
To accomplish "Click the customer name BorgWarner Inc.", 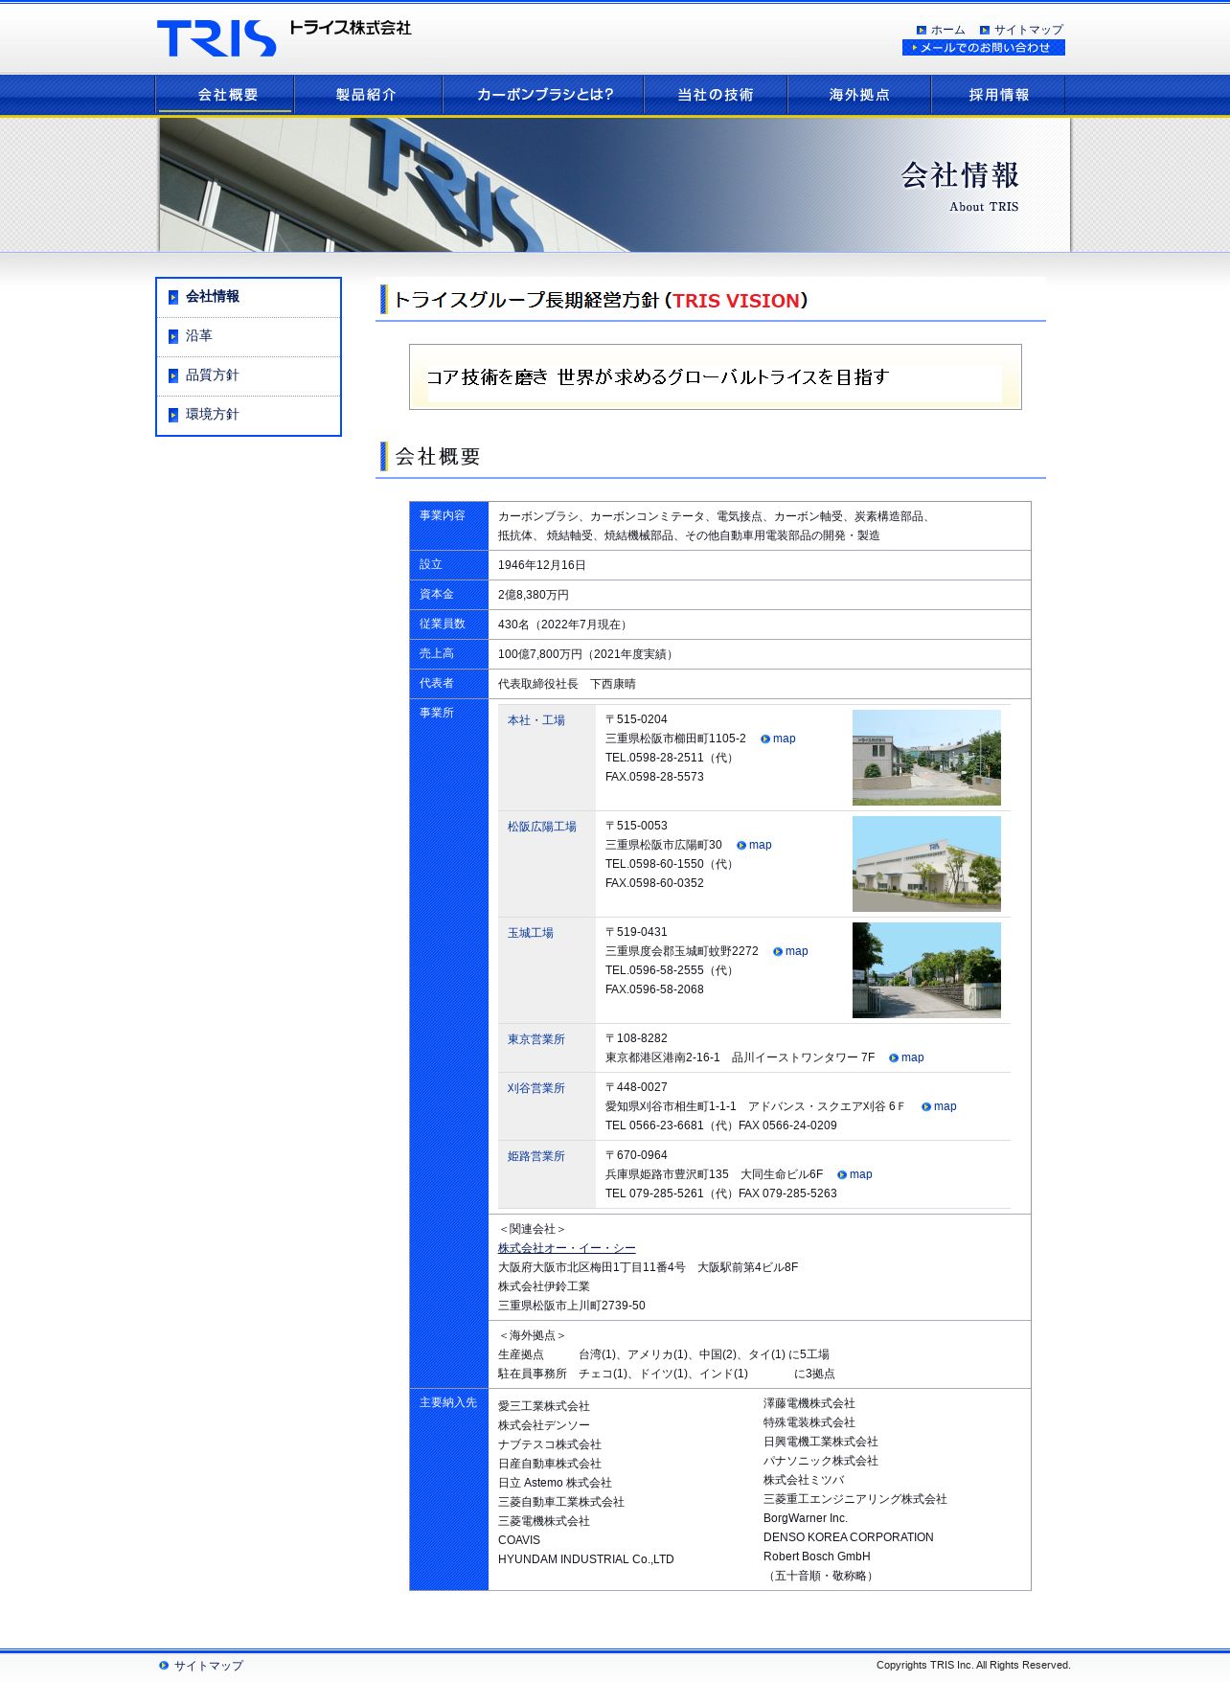I will tap(806, 1519).
